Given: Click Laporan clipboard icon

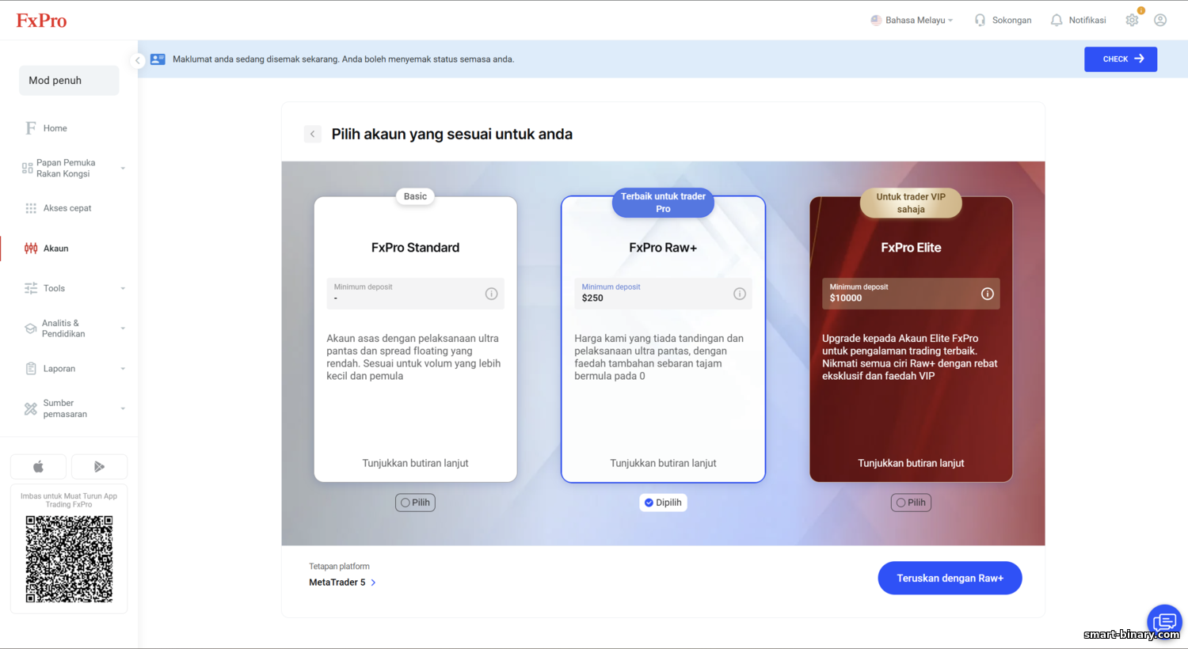Looking at the screenshot, I should coord(31,369).
